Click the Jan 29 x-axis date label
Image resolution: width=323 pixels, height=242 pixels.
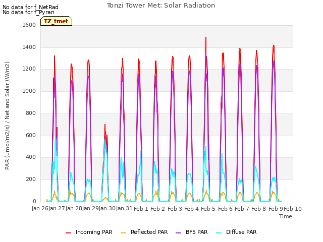coord(90,209)
